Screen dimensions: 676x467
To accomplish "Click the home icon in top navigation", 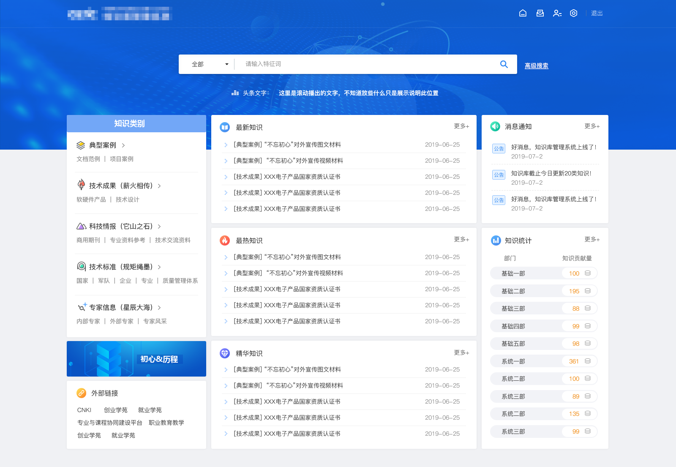I will pyautogui.click(x=523, y=13).
